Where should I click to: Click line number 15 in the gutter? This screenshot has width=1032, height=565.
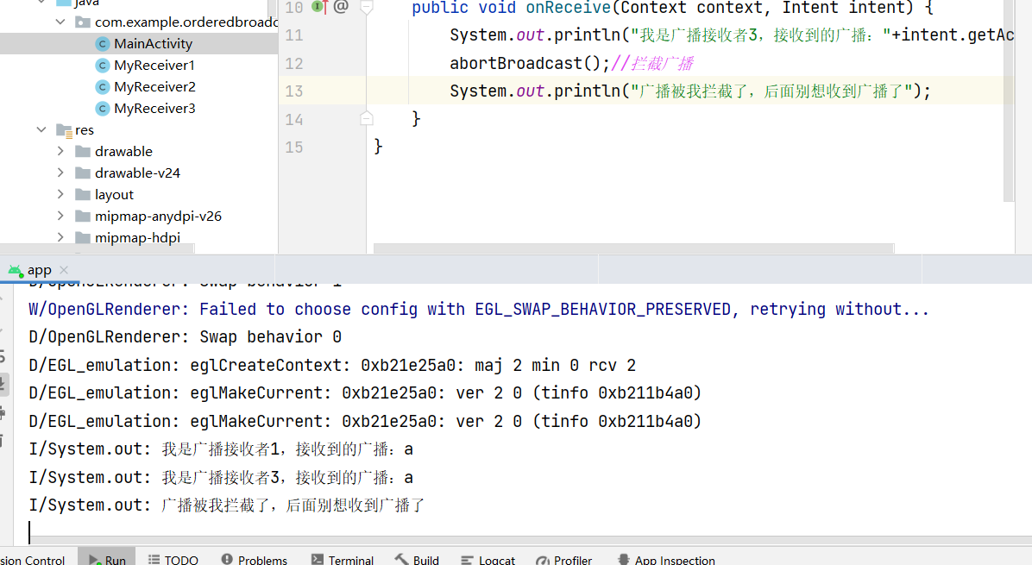tap(294, 148)
